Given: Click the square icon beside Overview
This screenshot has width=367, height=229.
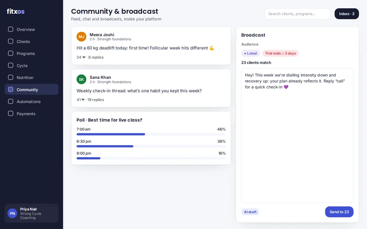Looking at the screenshot, I should pyautogui.click(x=11, y=29).
